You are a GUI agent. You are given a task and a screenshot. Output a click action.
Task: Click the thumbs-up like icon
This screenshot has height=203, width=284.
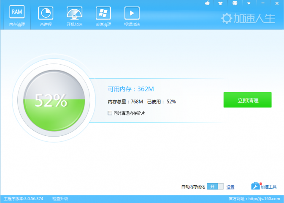point(207,3)
